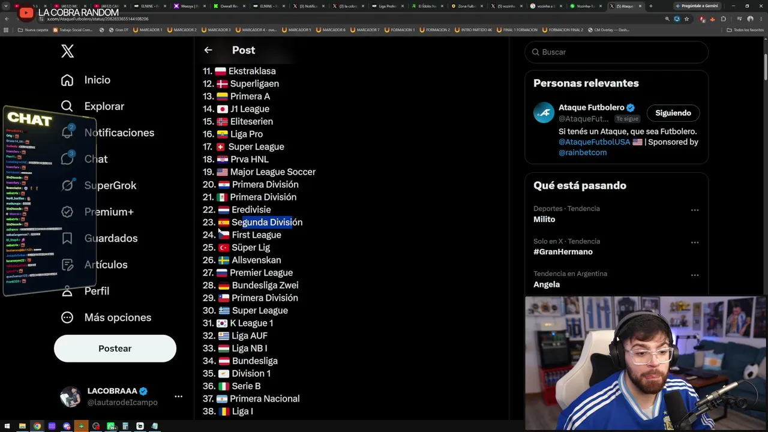Expand the Todos los favoritos folder
Viewport: 768px width, 432px height.
[745, 30]
